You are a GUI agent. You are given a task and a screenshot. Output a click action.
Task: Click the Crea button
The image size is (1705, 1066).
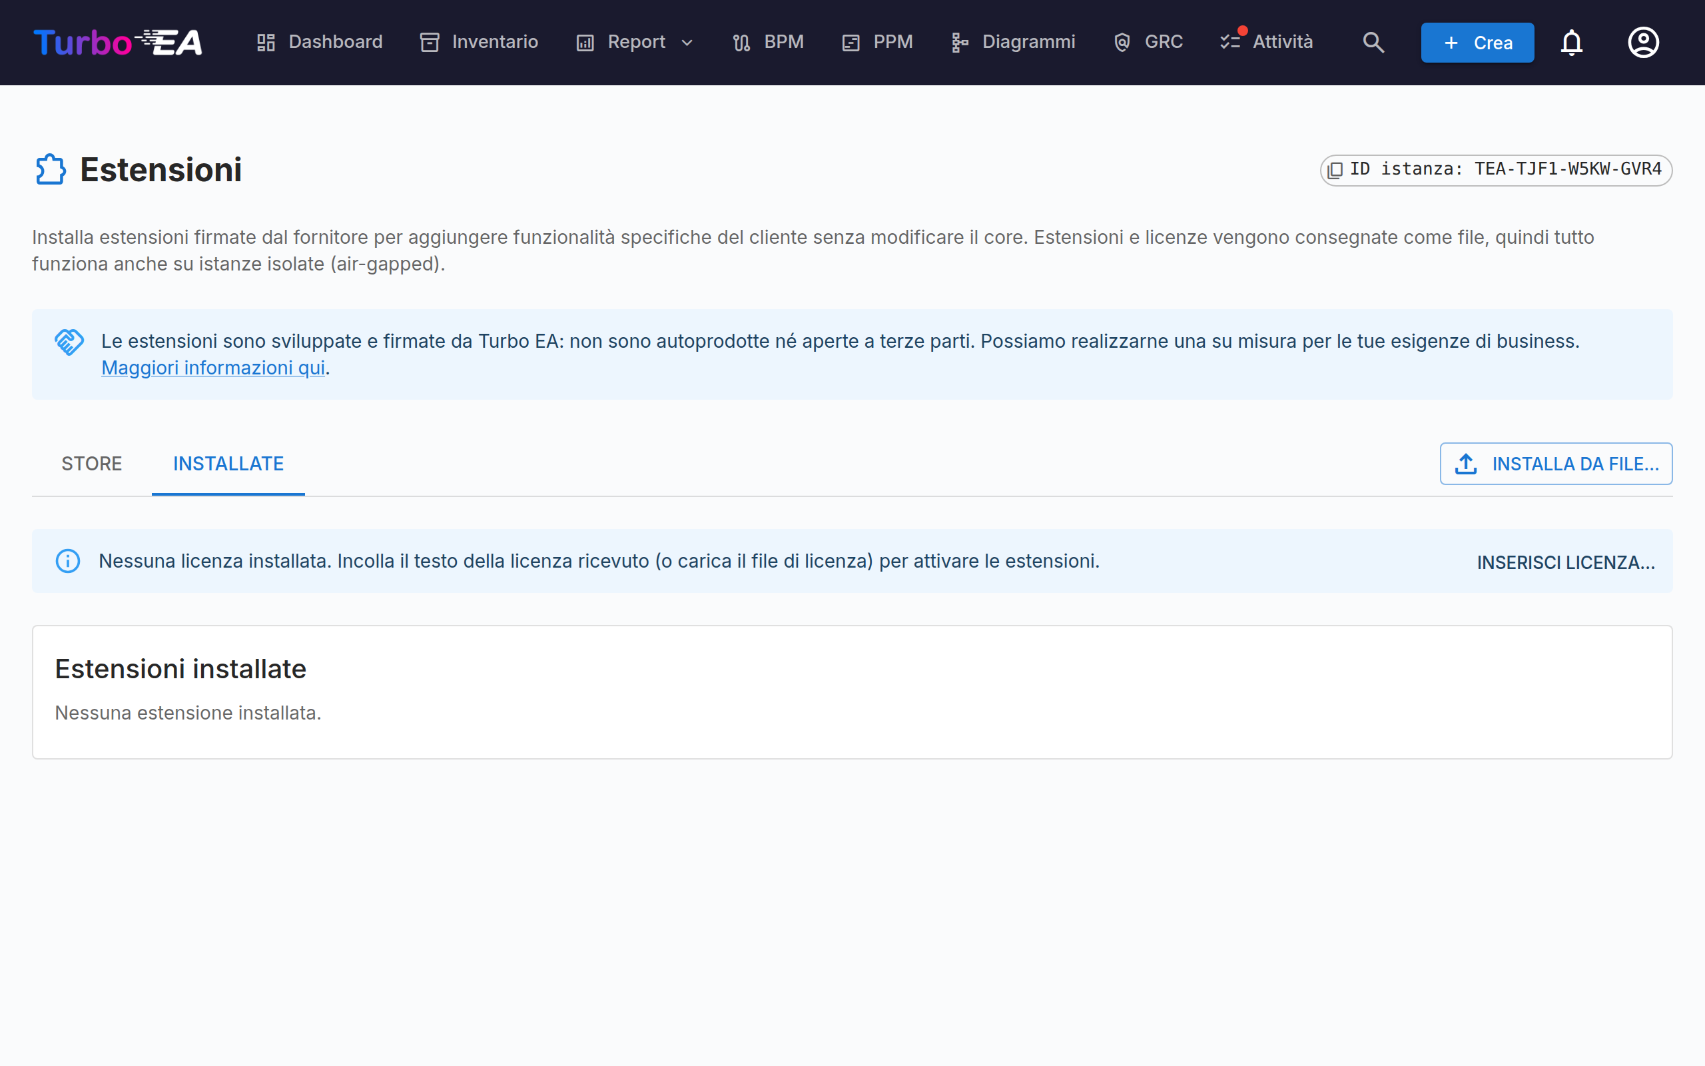pyautogui.click(x=1477, y=42)
